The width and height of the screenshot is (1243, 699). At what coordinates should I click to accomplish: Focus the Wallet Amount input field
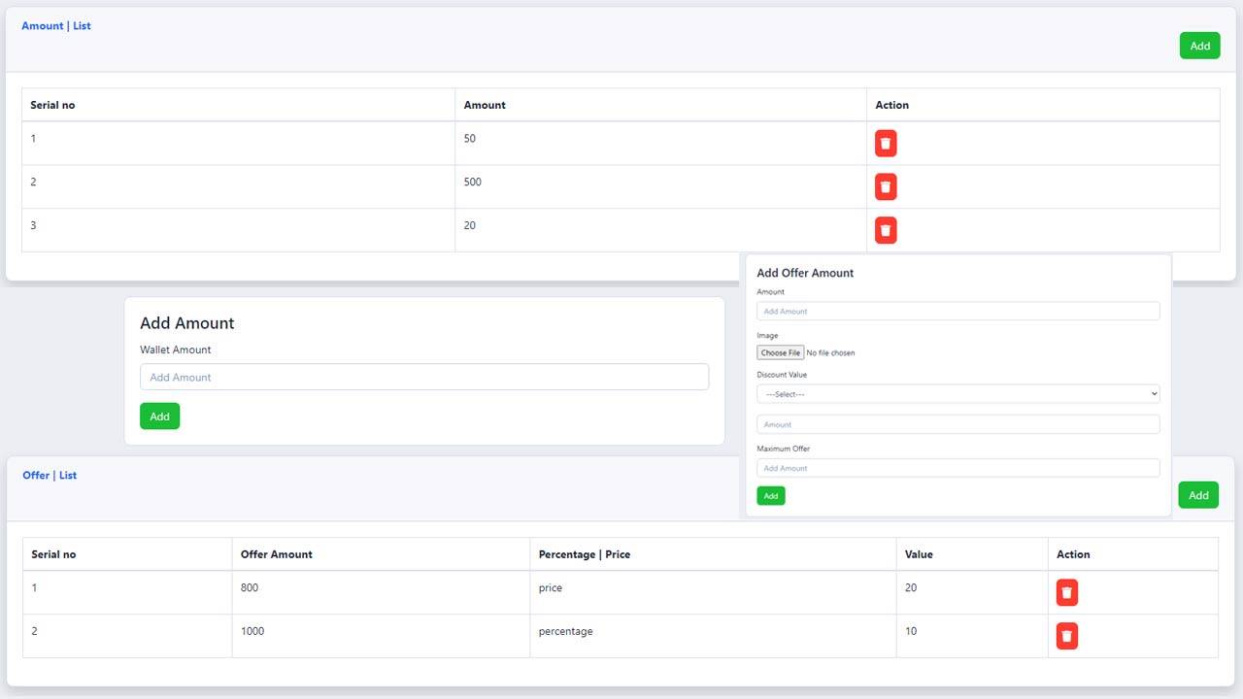[x=423, y=378]
